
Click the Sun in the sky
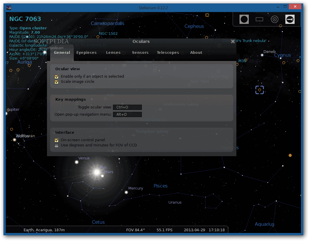pos(97,172)
